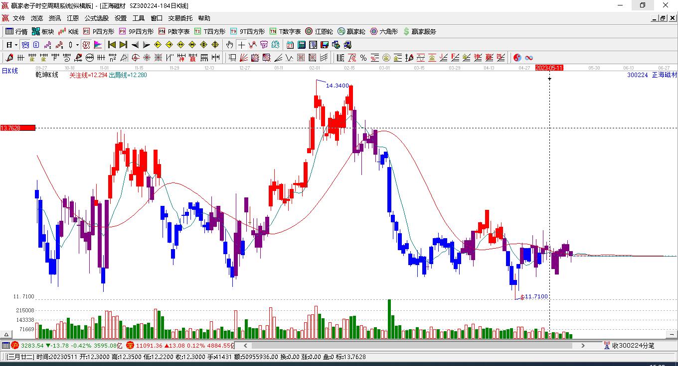Open the P四方形 tool

[x=98, y=31]
